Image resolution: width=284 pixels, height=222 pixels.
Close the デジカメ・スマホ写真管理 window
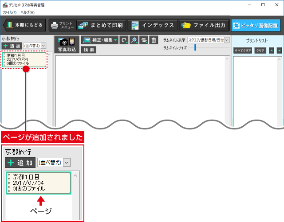pos(276,5)
